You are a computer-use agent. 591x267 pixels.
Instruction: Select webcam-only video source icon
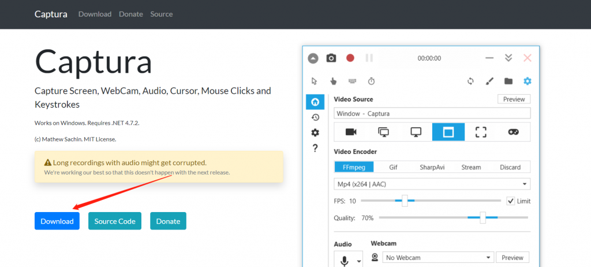351,132
